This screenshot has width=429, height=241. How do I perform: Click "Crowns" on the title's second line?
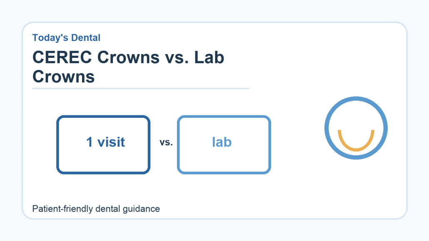coord(63,77)
